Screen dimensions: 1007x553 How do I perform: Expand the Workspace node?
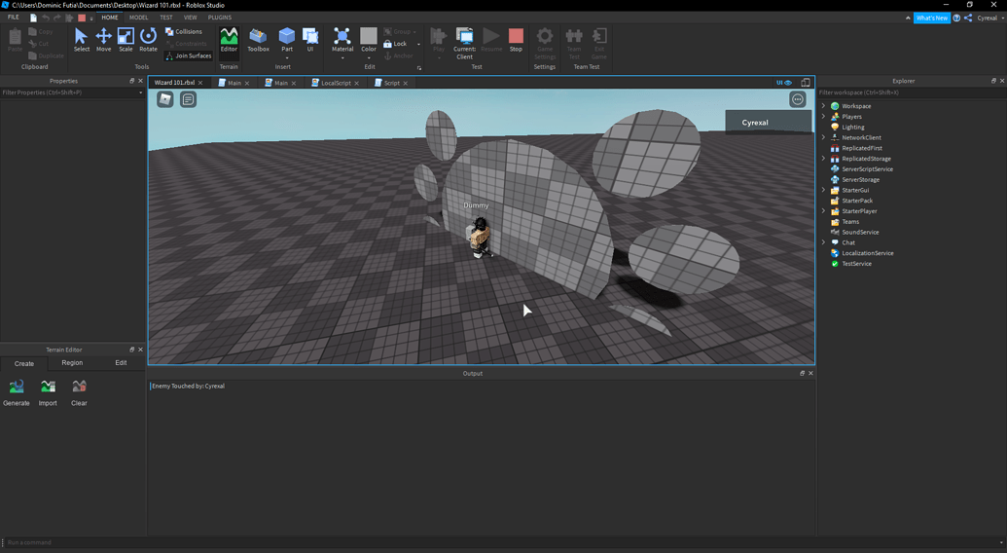823,106
